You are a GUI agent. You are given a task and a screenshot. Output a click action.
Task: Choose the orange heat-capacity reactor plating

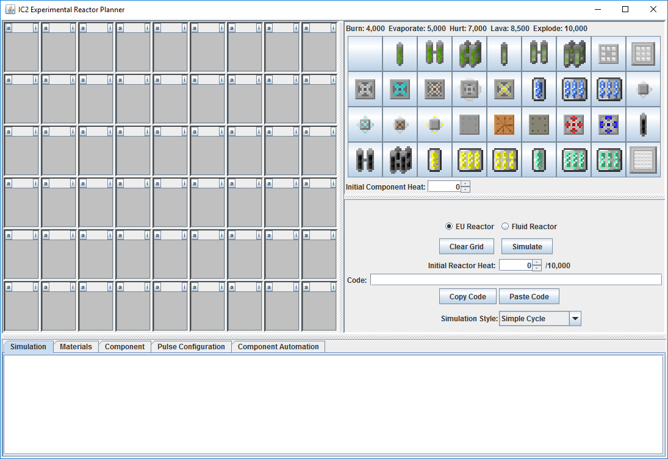pyautogui.click(x=504, y=124)
